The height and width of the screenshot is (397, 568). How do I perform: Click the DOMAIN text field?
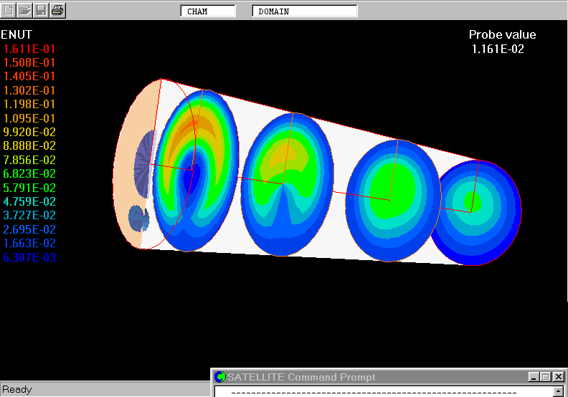pyautogui.click(x=305, y=11)
